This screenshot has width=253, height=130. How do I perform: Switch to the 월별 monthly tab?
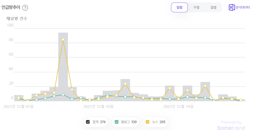[x=213, y=7]
